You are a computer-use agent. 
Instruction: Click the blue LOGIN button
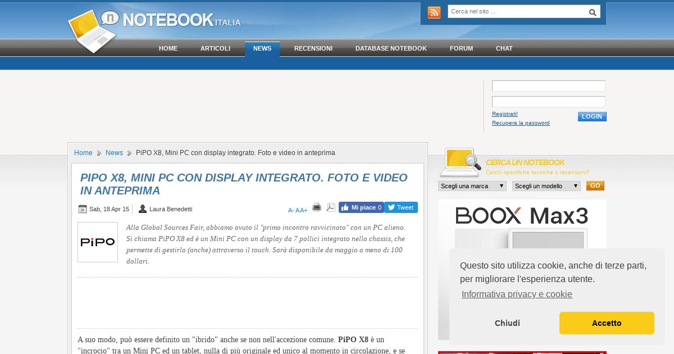pos(592,116)
